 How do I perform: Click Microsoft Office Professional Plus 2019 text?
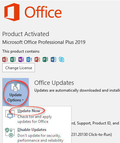(44, 42)
